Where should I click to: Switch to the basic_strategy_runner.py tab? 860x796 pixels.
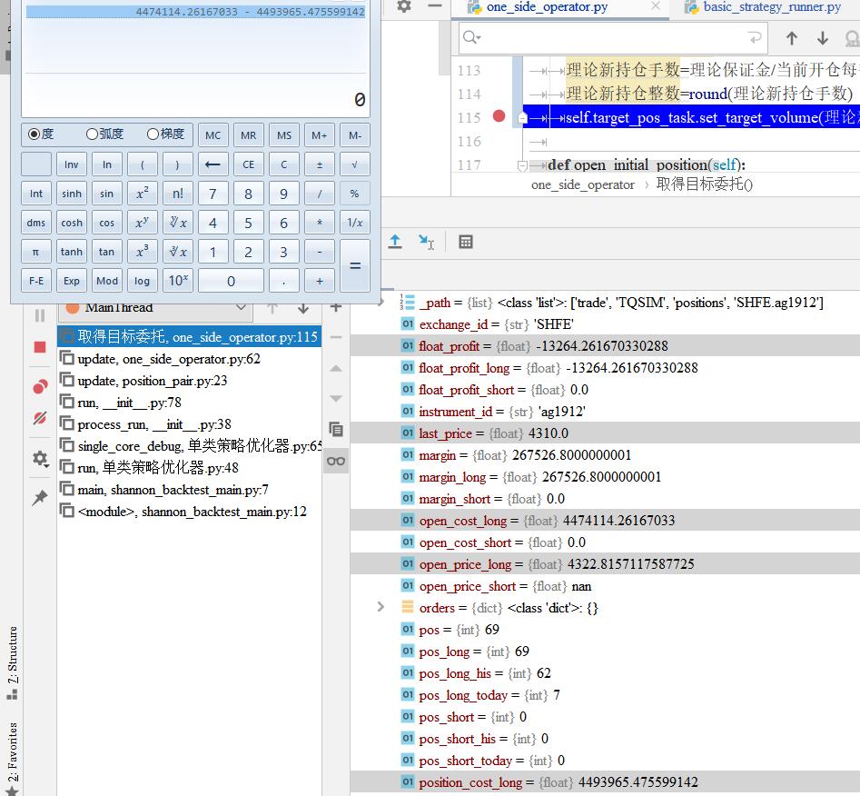[x=772, y=6]
